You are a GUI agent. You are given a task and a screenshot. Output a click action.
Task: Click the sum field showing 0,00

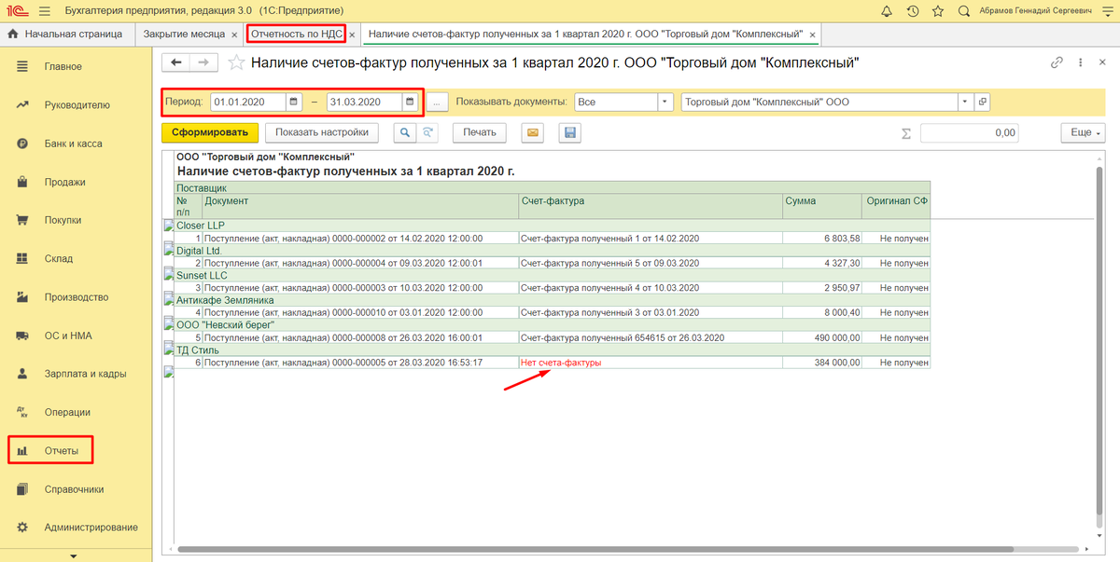(x=971, y=133)
